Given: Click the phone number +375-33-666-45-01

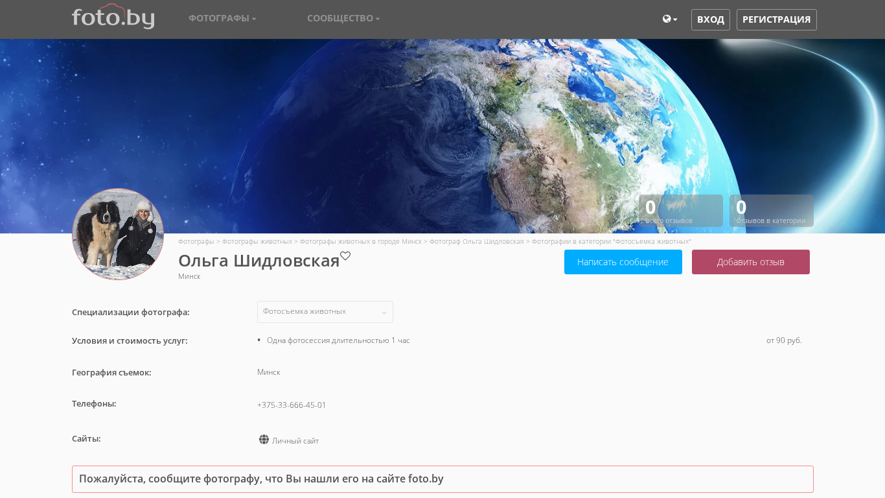Looking at the screenshot, I should click(x=292, y=405).
